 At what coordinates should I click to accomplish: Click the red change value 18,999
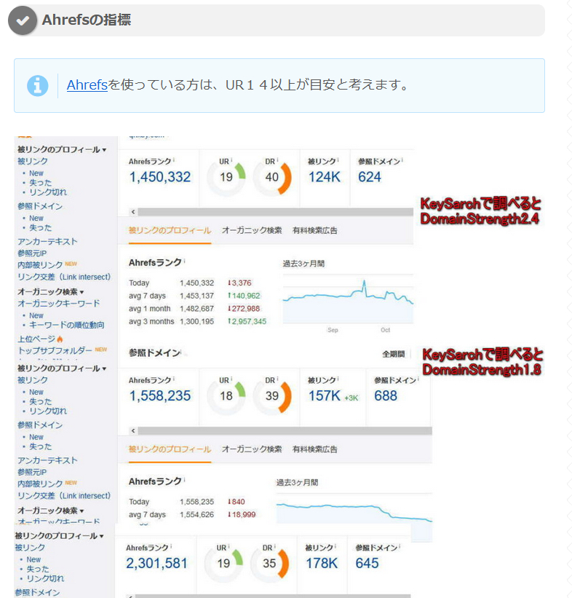coord(242,515)
